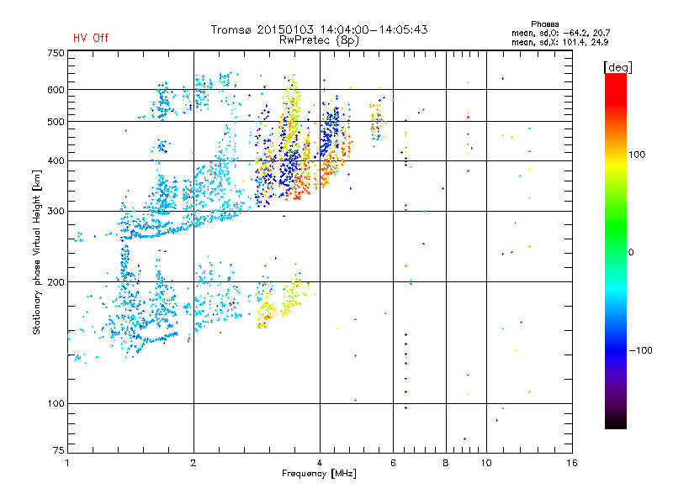Click the 'mean, sd,X: 101.4, 24.9' line
This screenshot has height=504, width=673.
559,43
